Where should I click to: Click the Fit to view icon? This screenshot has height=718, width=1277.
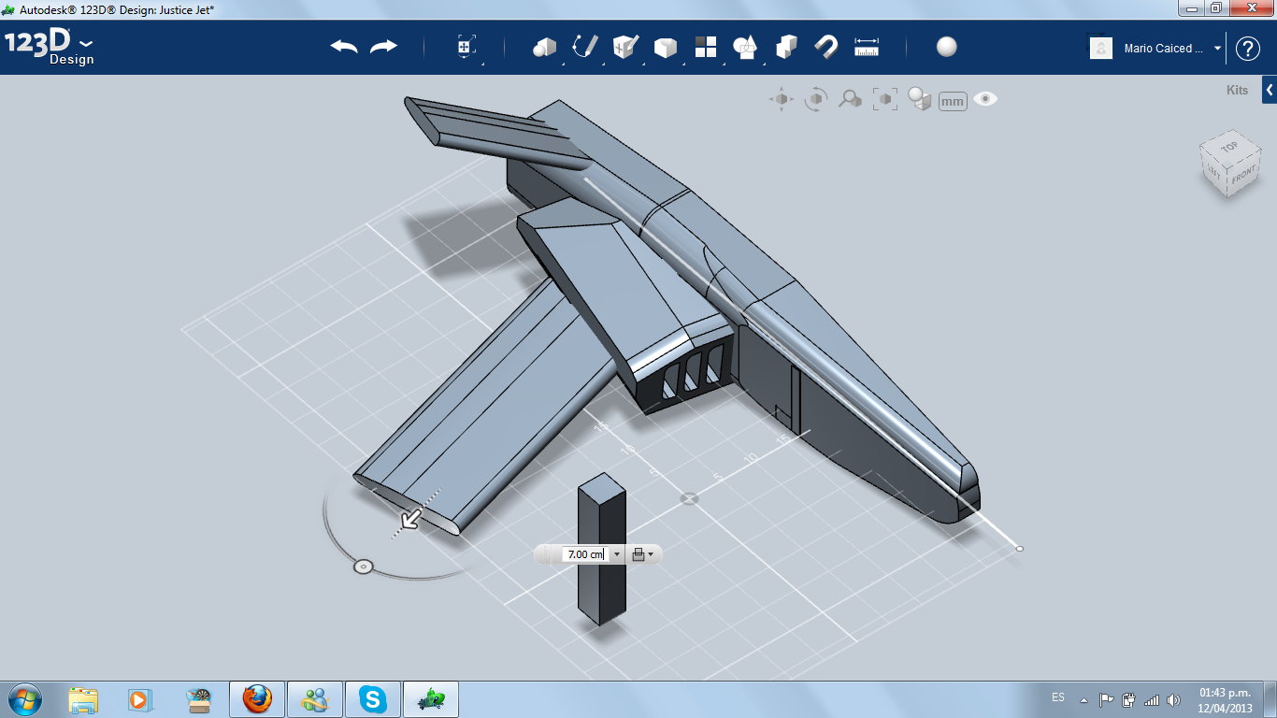[x=884, y=99]
